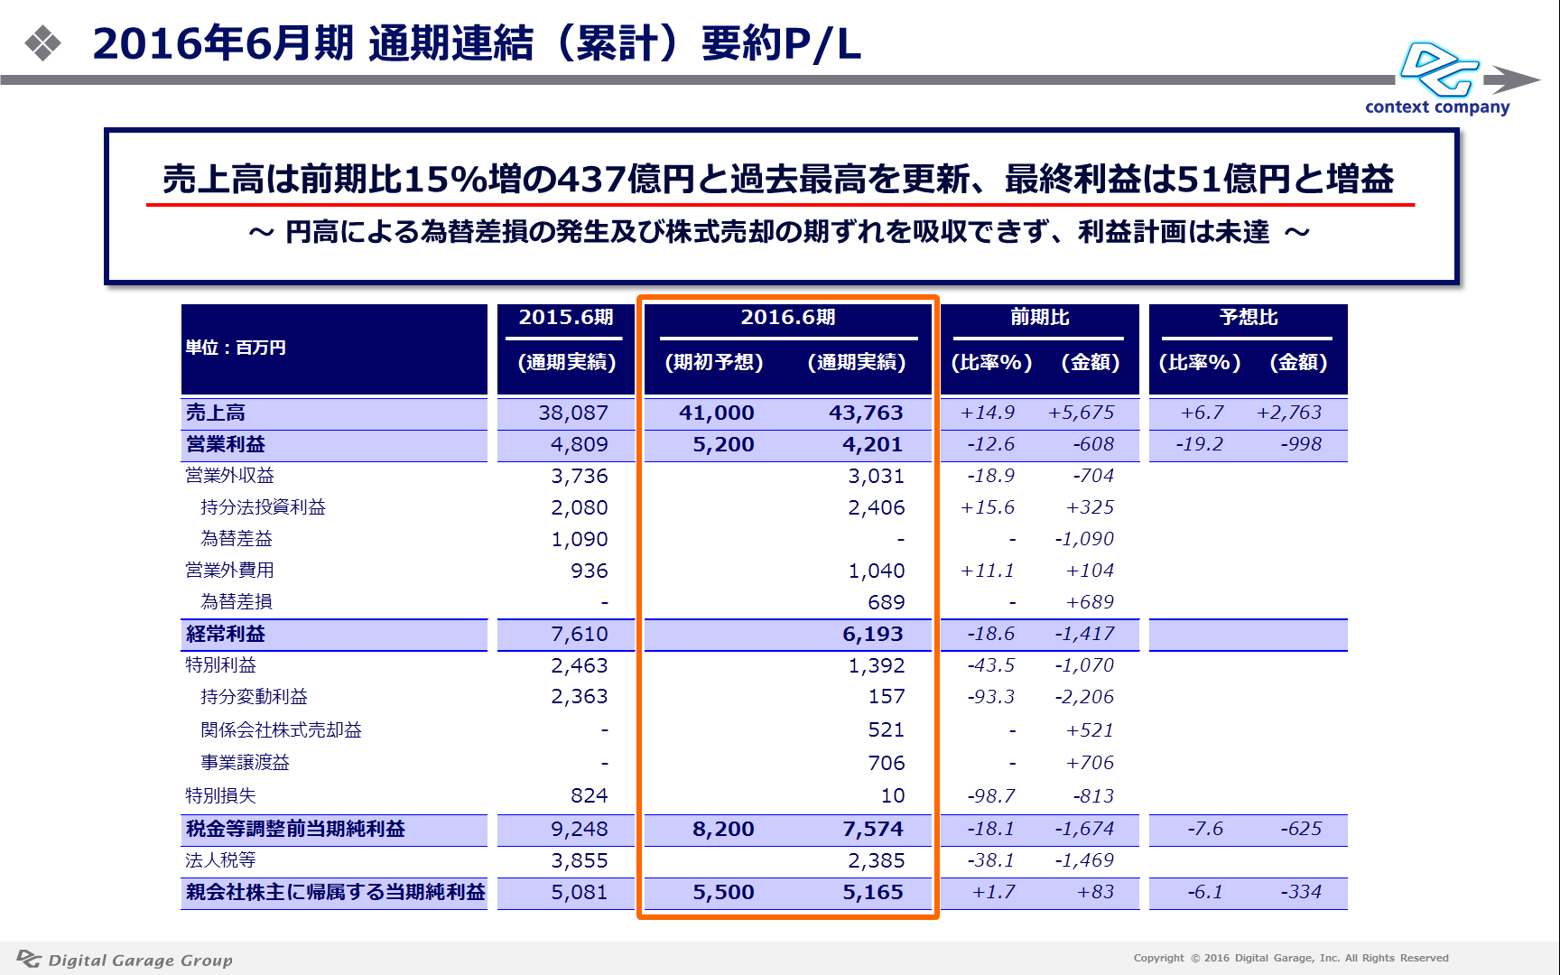
Task: Click the 予想比 column header
Action: pos(1249,317)
